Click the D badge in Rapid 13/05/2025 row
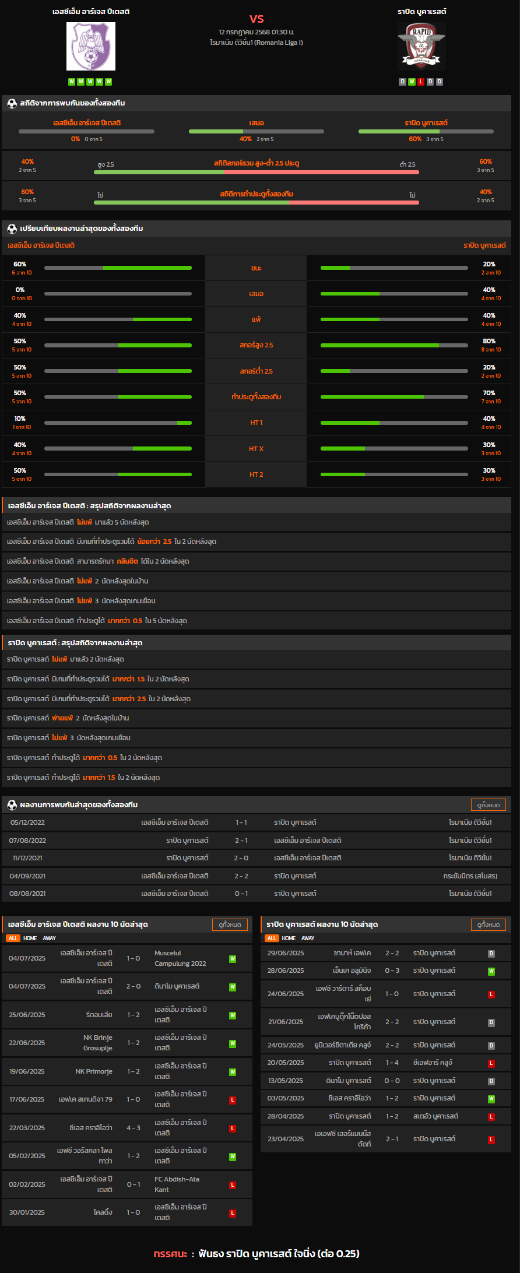Image resolution: width=520 pixels, height=1273 pixels. [x=491, y=1081]
